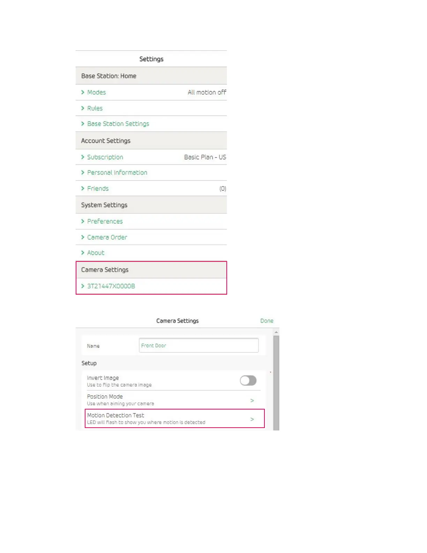Screen dimensions: 427x553
Task: Click the 'All motion off' status text
Action: click(x=207, y=92)
